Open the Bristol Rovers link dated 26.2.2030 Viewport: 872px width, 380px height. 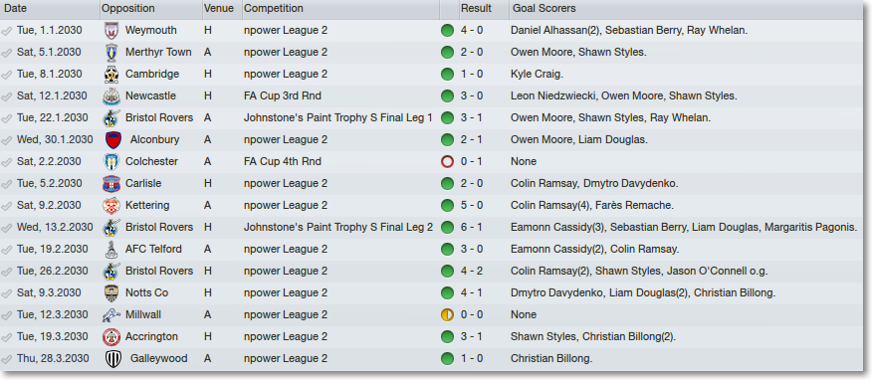pyautogui.click(x=159, y=272)
